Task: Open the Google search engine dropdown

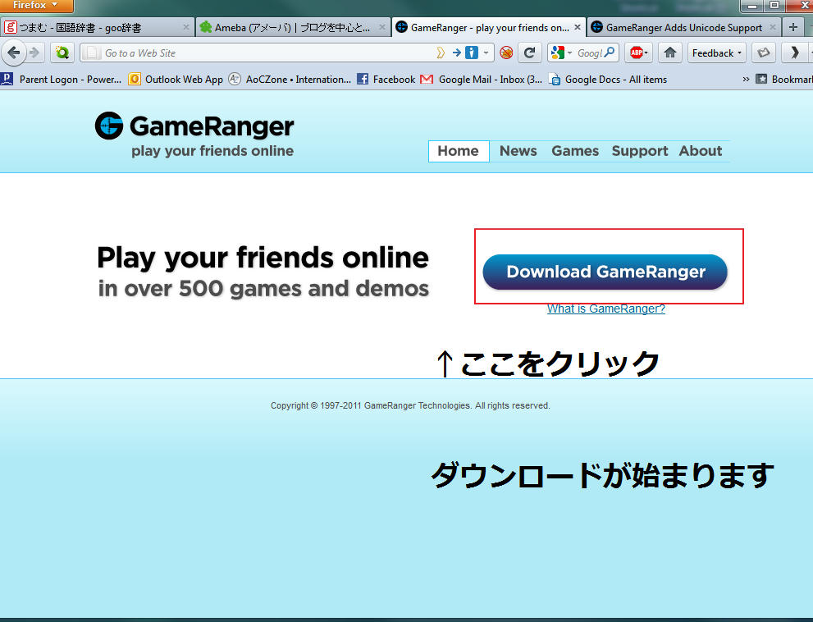Action: 561,53
